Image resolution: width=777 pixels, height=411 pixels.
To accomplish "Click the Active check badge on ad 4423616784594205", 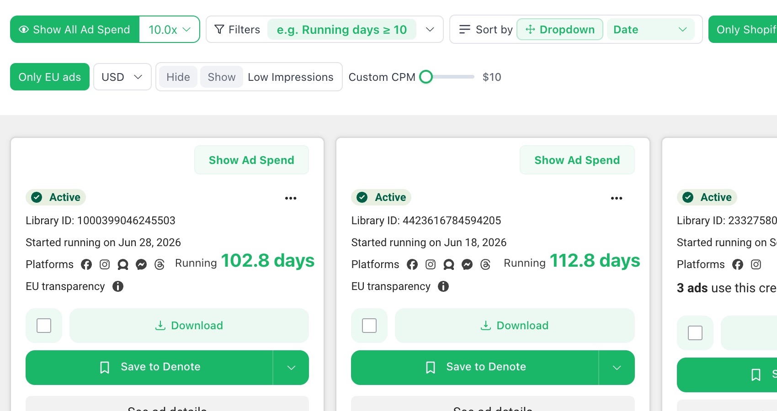I will coord(381,197).
